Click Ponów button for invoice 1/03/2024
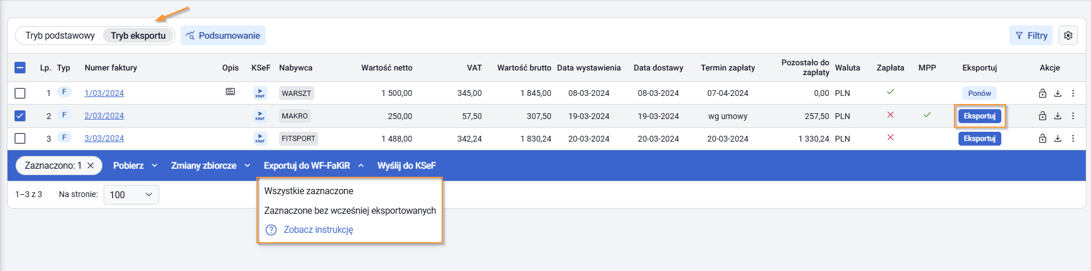This screenshot has height=271, width=1091. [x=979, y=93]
